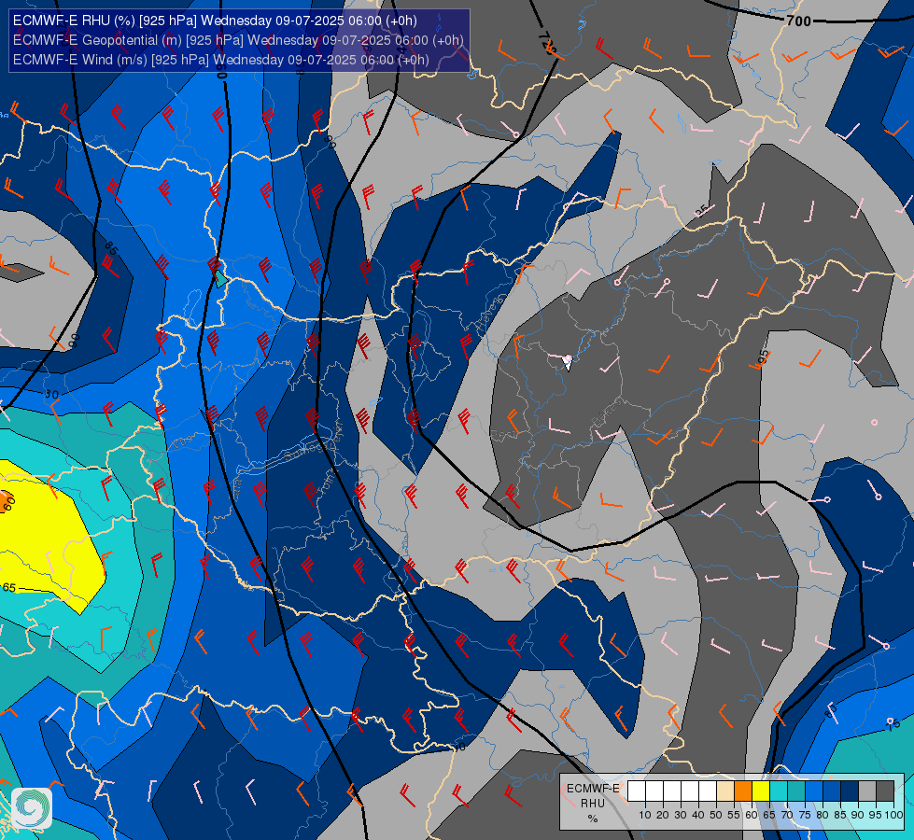Click the 'ECMWF-E Wind (m/s)' title line
The height and width of the screenshot is (840, 914).
[221, 60]
